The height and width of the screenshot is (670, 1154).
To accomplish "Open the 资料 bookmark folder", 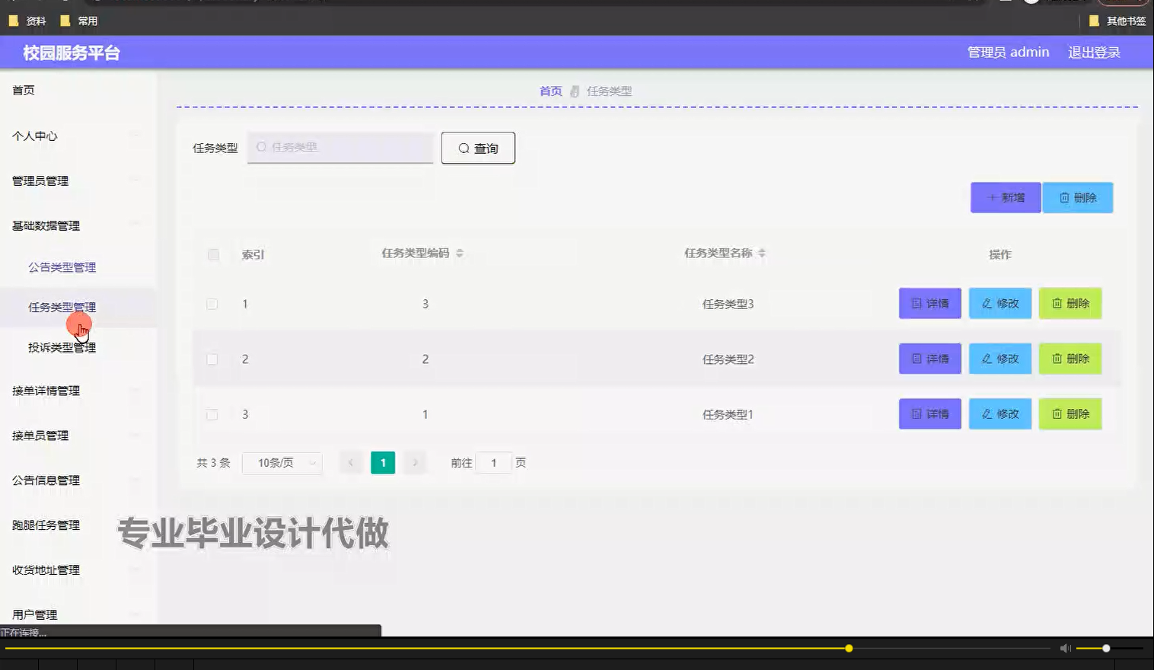I will point(27,21).
